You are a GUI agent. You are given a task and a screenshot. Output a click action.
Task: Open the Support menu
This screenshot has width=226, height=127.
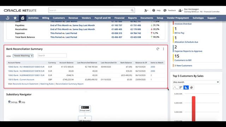click(x=212, y=18)
